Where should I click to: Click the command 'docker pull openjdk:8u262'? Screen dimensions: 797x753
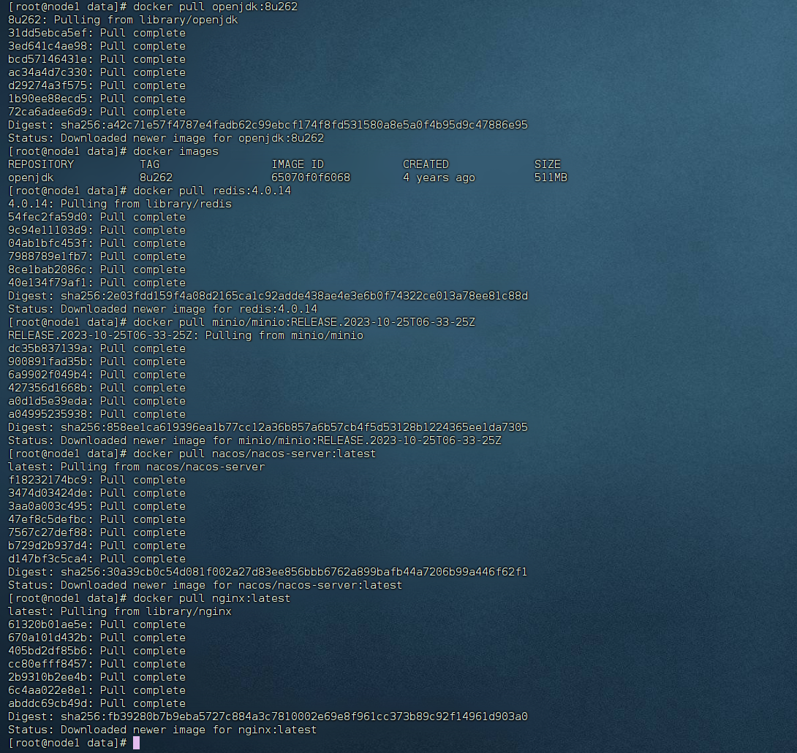(216, 7)
